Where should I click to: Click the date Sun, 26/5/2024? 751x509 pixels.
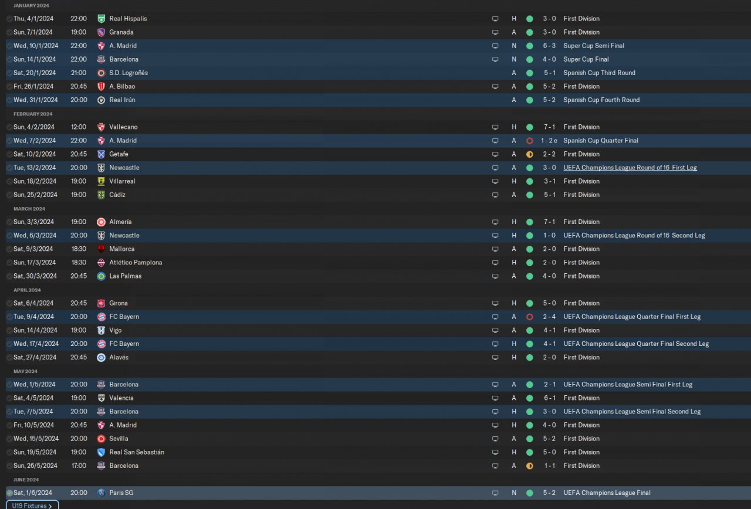[35, 466]
